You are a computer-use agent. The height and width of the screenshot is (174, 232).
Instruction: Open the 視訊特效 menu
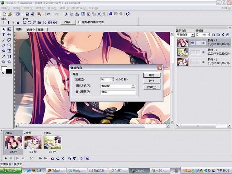click(78, 8)
